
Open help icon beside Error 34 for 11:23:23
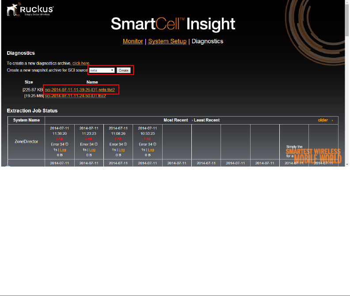click(96, 144)
